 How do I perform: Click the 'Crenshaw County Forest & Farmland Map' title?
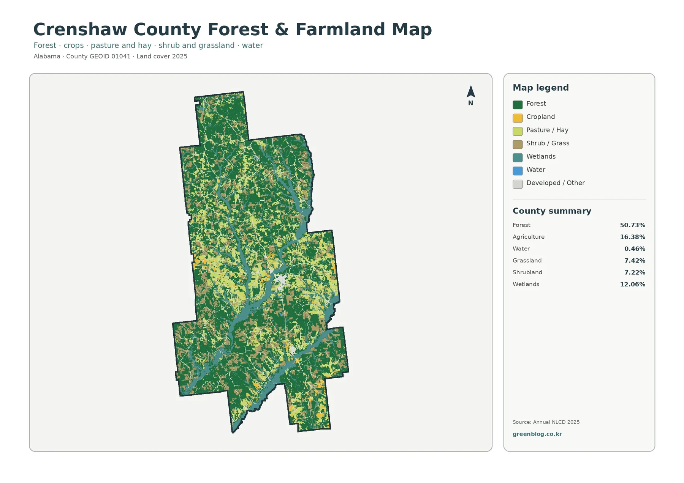[x=233, y=30]
